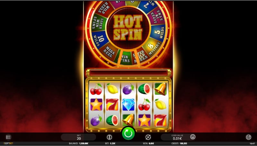Viewport: 257px width, 146px height.
Task: Toggle the autoplay icon
Action: point(148,137)
